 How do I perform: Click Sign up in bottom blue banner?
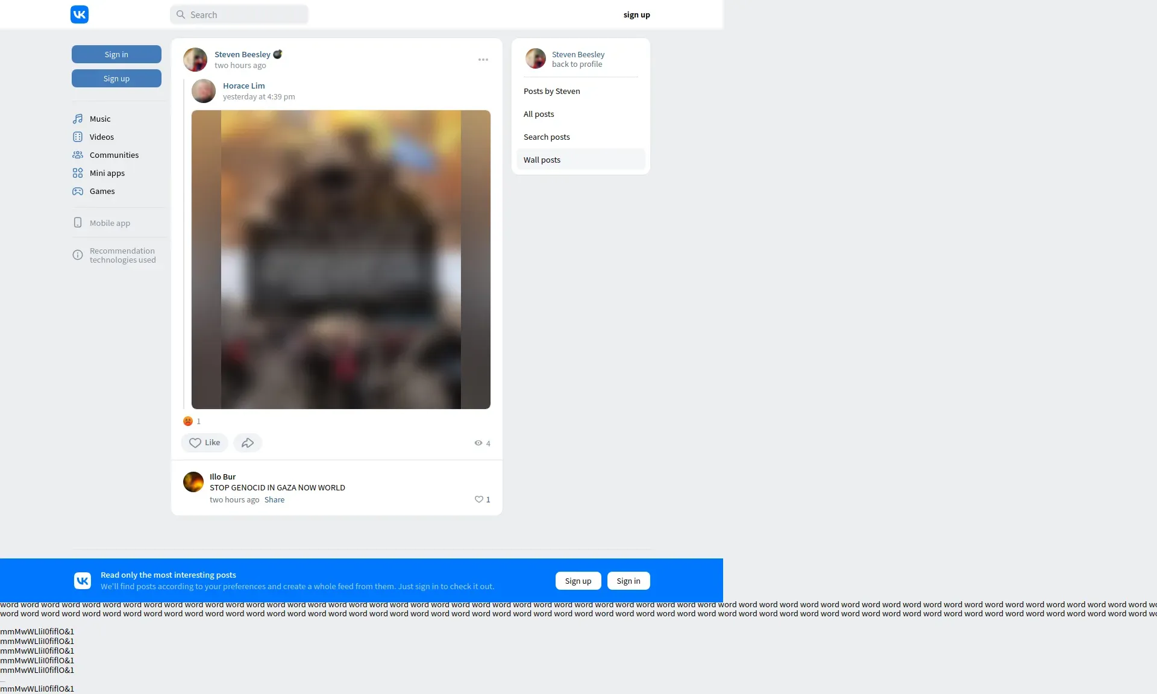tap(578, 581)
